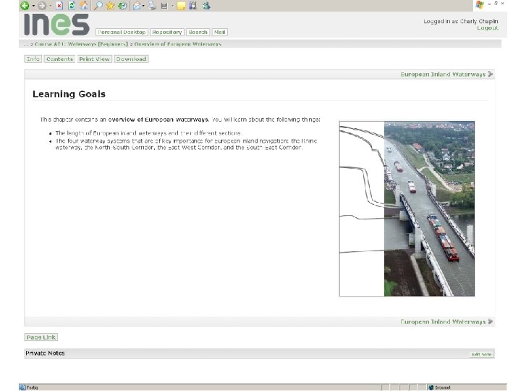
Task: Click the 'Logged in as Charly Chaplin' text
Action: pyautogui.click(x=460, y=21)
